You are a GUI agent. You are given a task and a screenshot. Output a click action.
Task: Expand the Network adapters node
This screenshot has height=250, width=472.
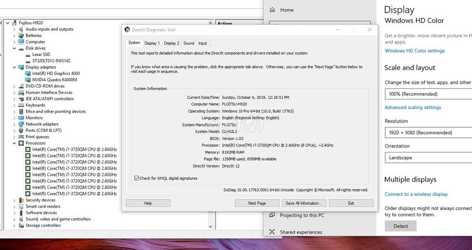[14, 124]
